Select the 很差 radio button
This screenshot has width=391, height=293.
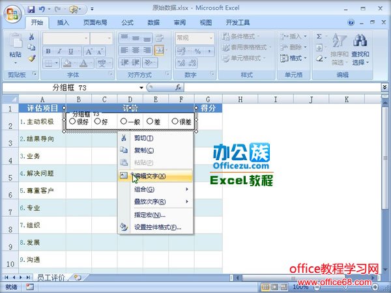pos(175,121)
